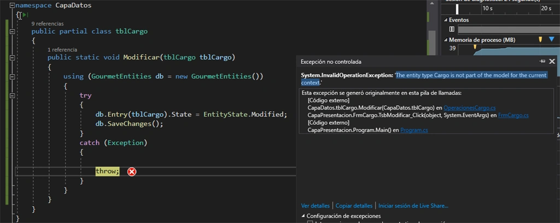The width and height of the screenshot is (560, 223).
Task: Click the red exception error icon beside throw
Action: coord(132,172)
